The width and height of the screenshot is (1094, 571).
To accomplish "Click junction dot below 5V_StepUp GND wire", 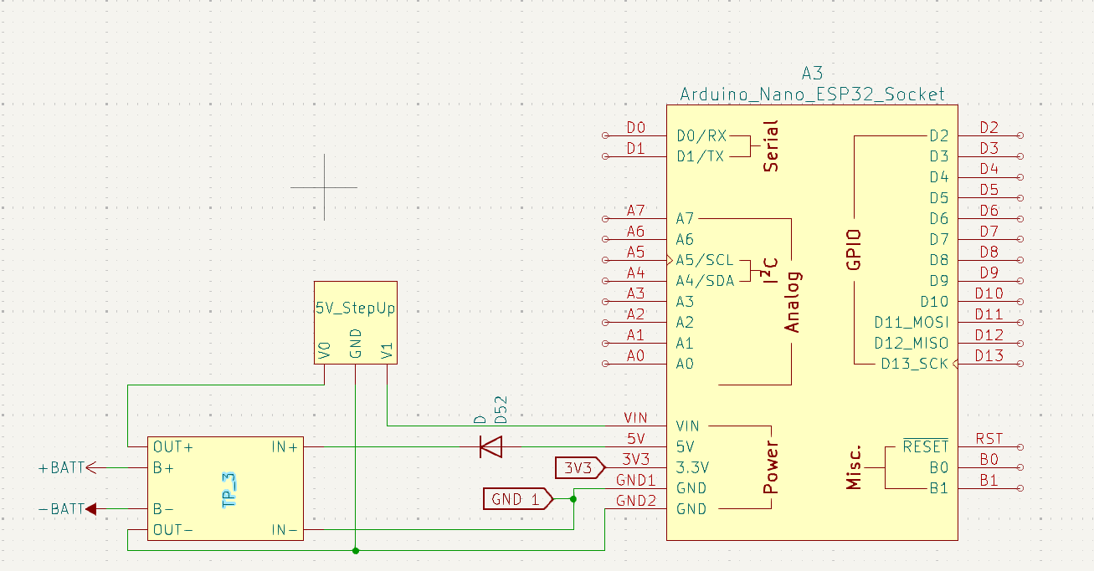I will (356, 550).
